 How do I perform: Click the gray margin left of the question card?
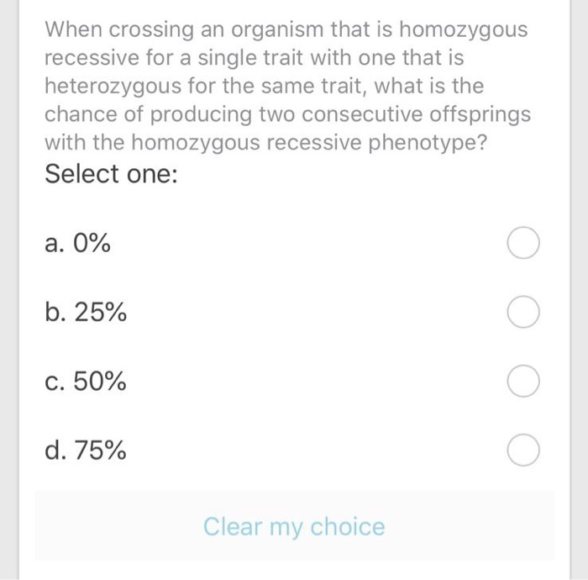(x=9, y=290)
